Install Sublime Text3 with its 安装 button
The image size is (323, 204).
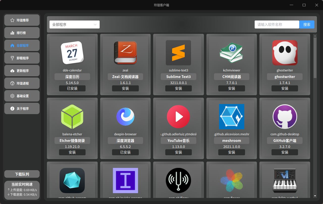[x=178, y=88]
